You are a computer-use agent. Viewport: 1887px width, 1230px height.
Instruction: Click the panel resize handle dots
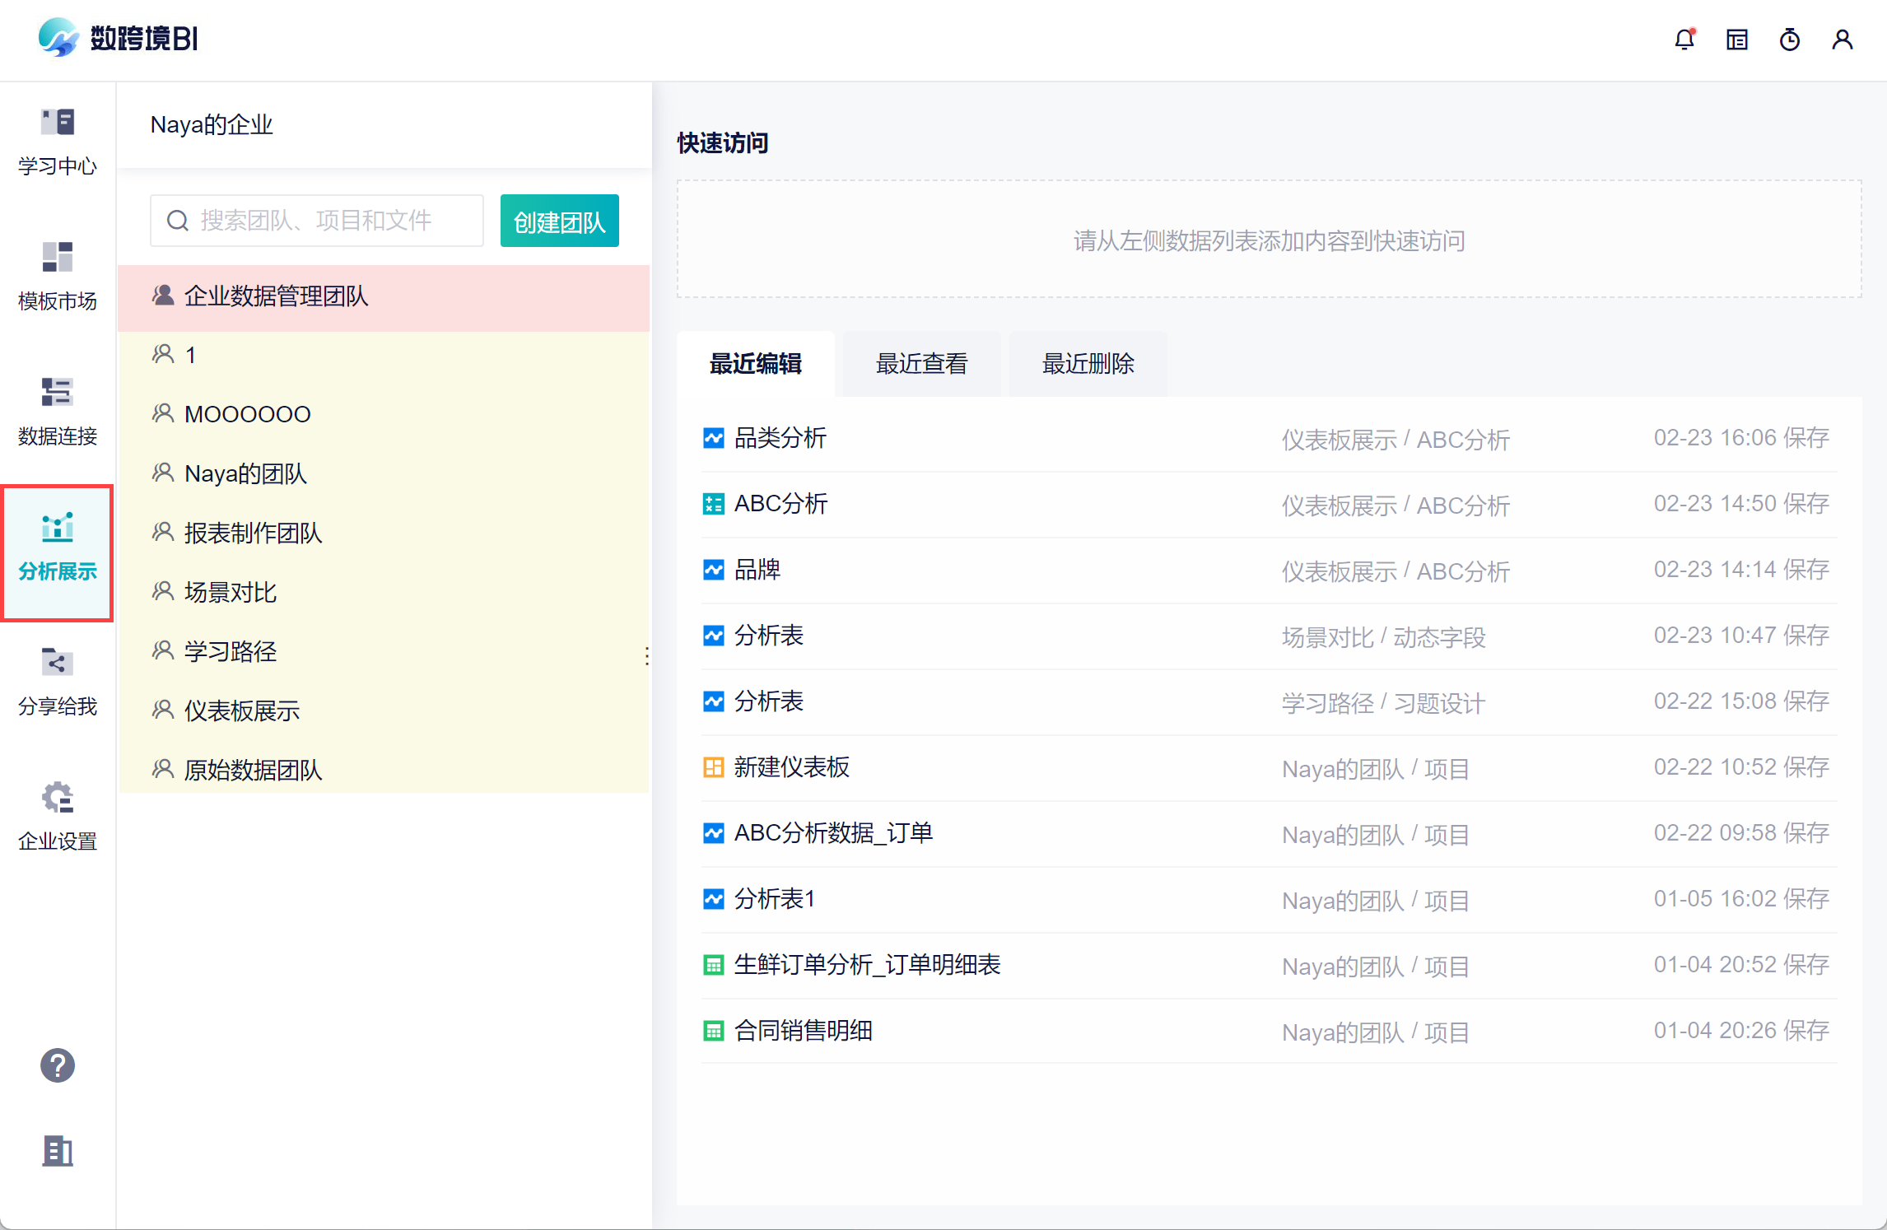pyautogui.click(x=647, y=656)
